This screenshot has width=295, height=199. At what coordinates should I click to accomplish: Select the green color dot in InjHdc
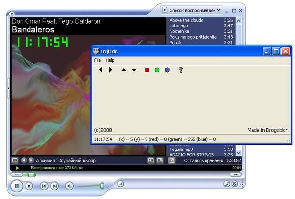tap(157, 70)
